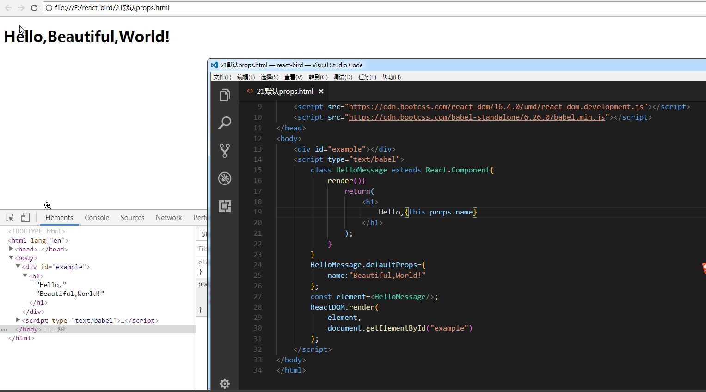This screenshot has height=392, width=706.
Task: Click the browser forward arrow
Action: [21, 8]
